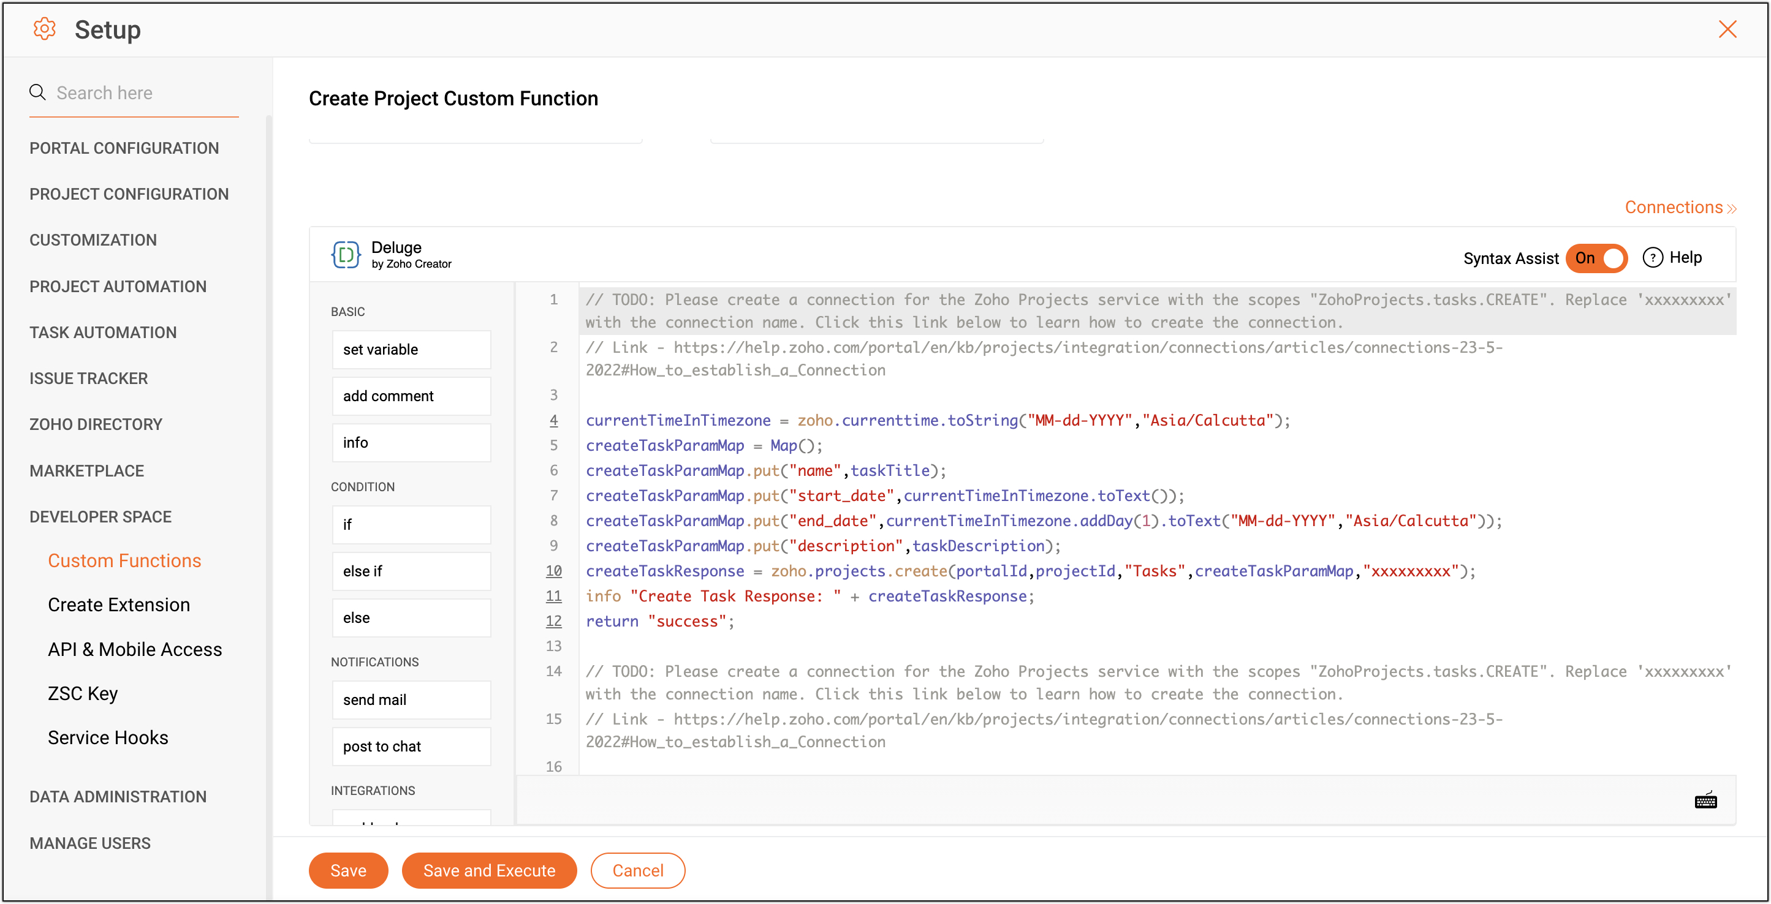This screenshot has height=904, width=1771.
Task: Click the put("name",taskTitle) code line
Action: click(766, 470)
